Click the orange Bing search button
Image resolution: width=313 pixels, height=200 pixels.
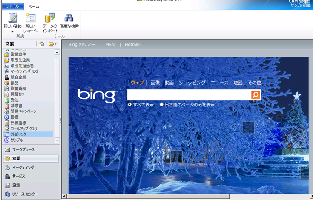point(256,95)
